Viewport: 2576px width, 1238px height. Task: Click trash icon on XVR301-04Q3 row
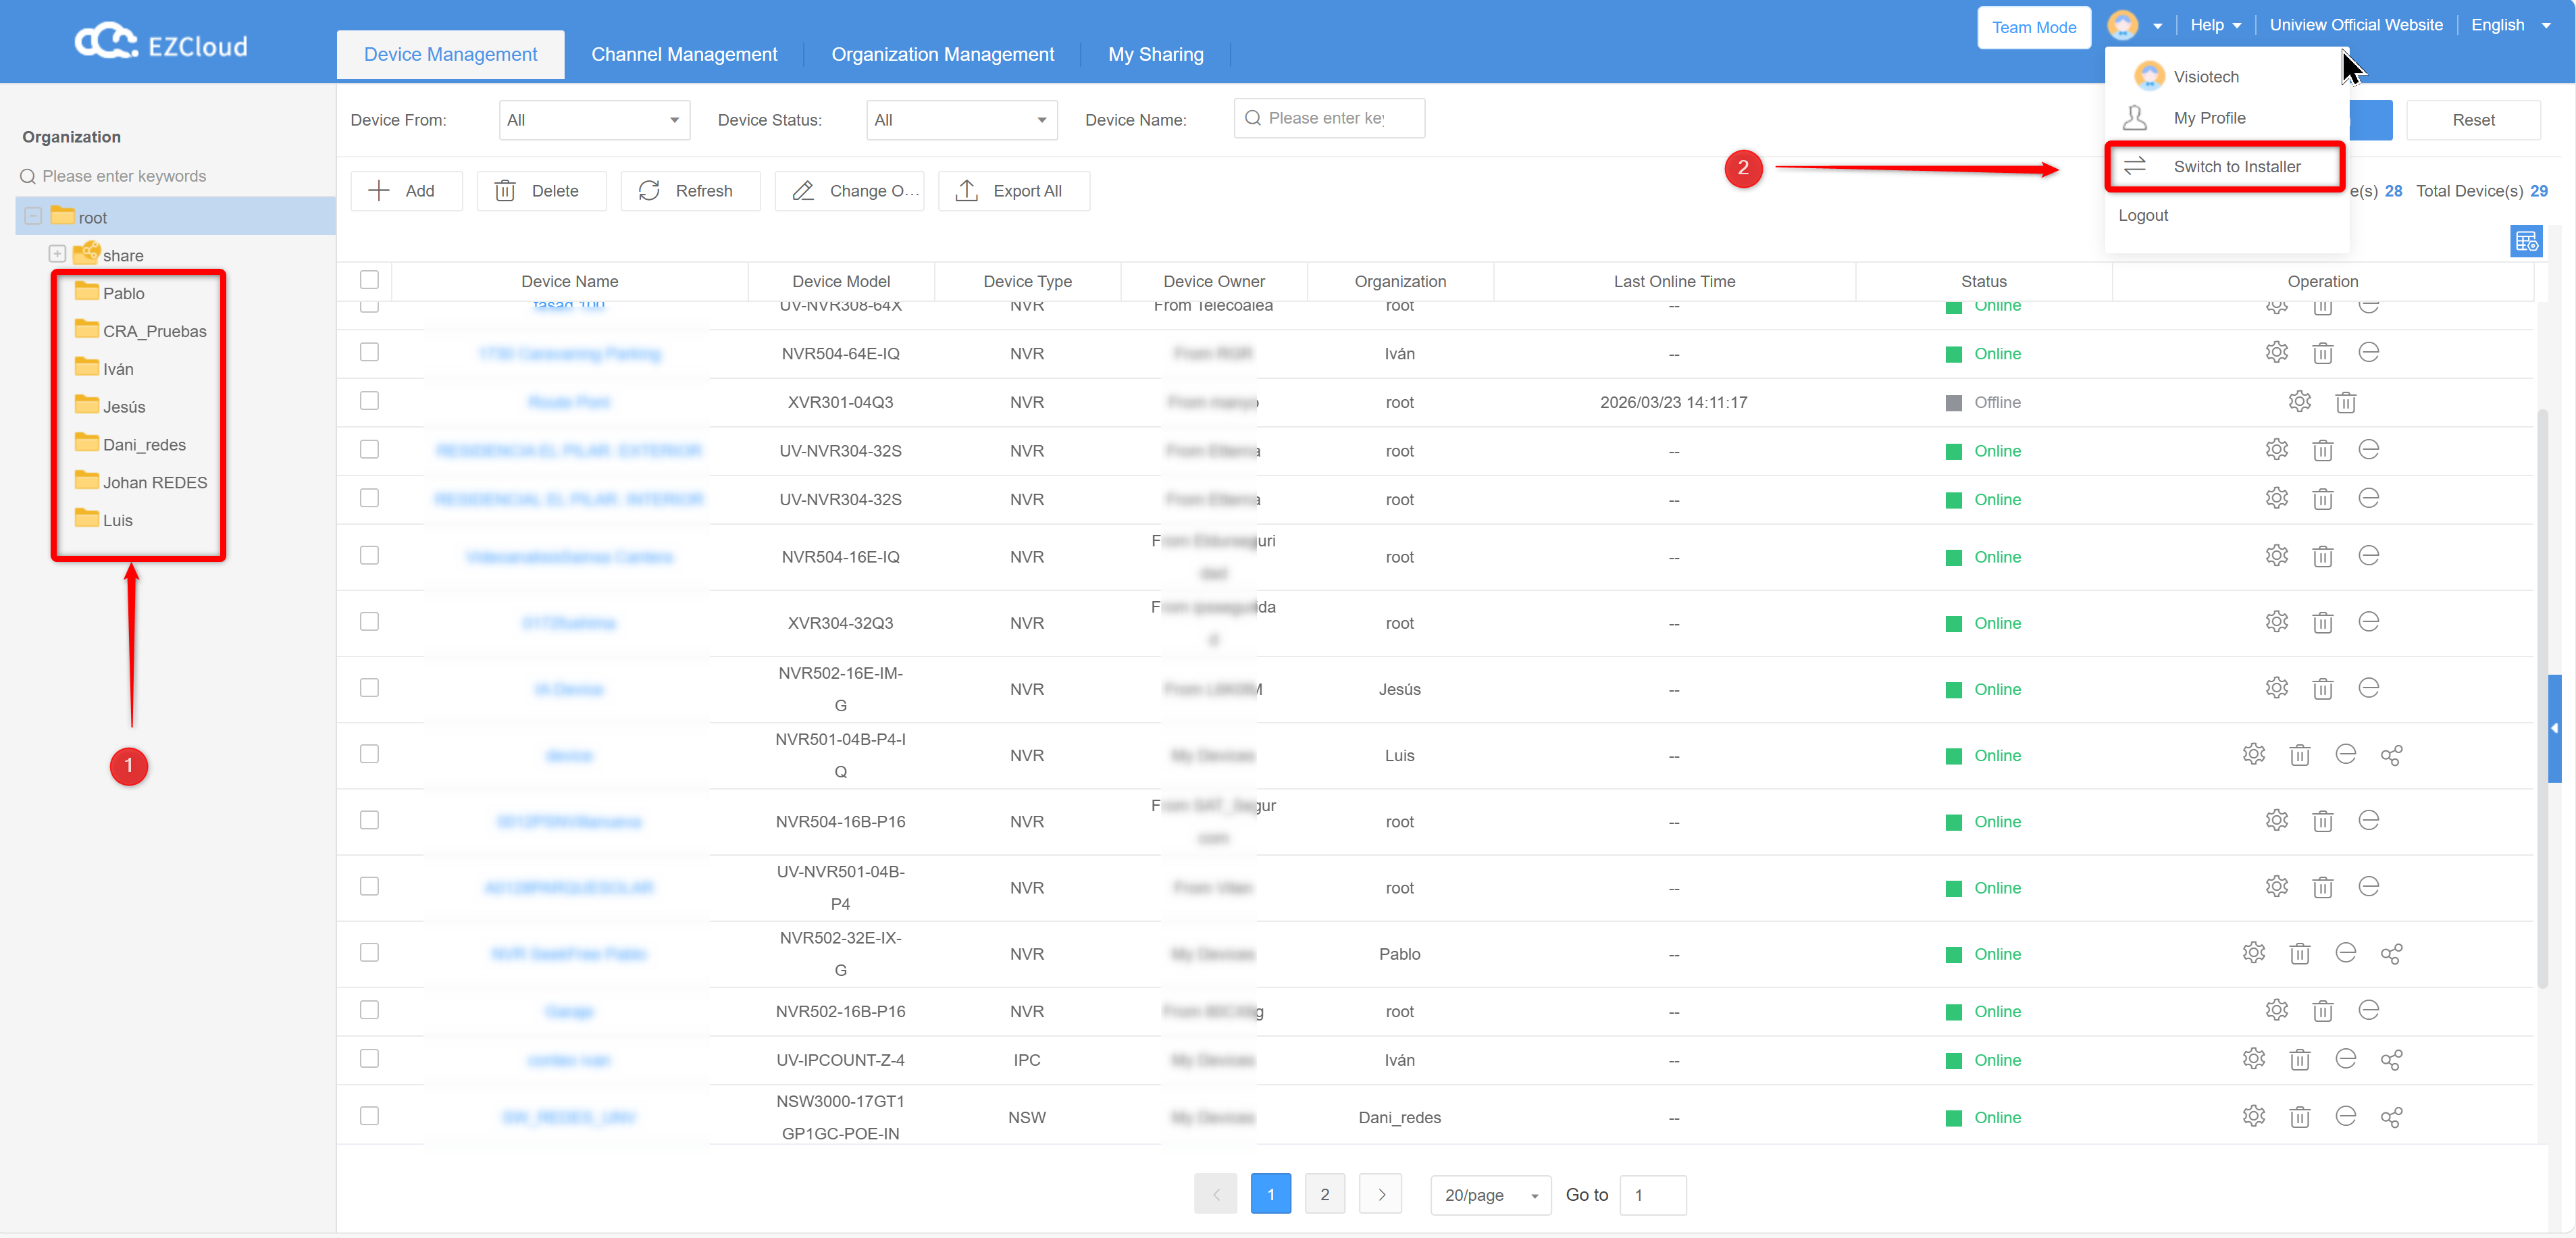[2345, 402]
